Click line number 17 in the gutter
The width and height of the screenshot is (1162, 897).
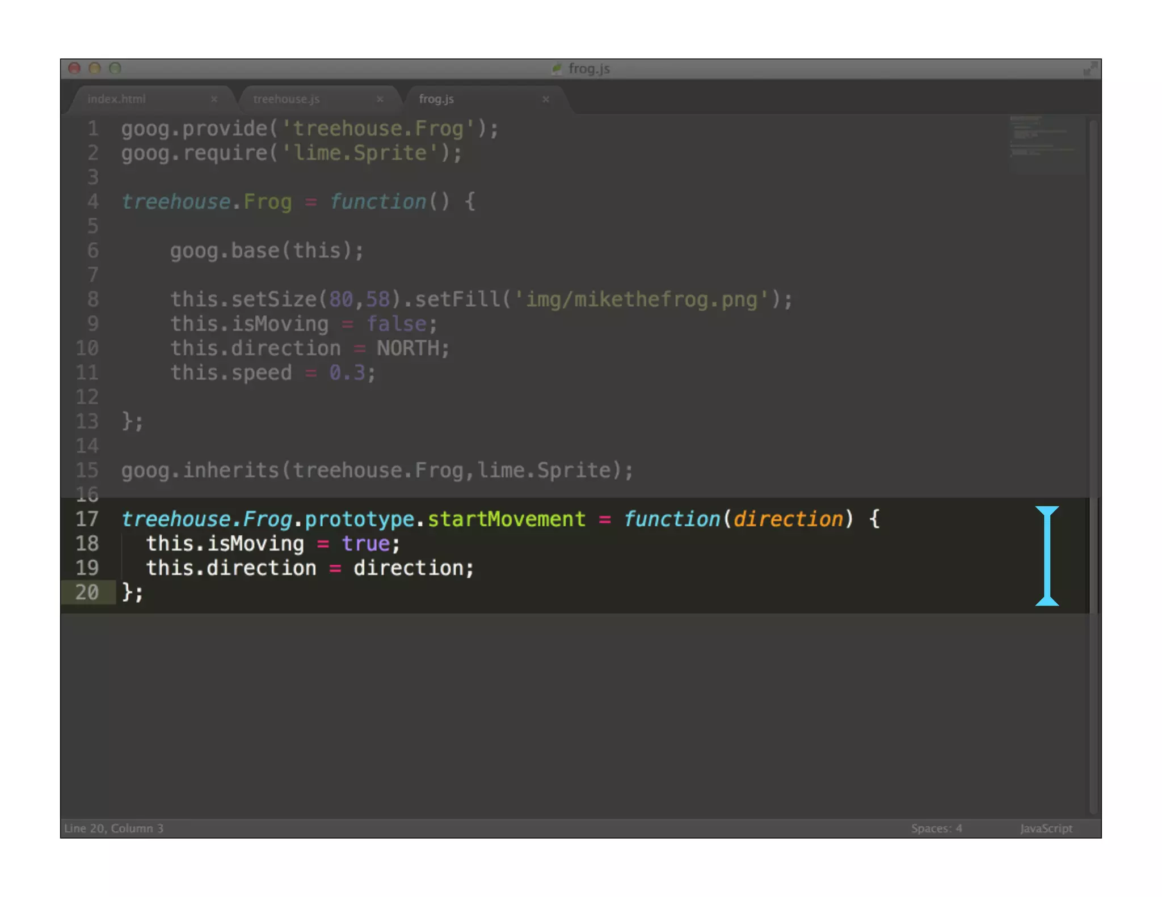coord(87,519)
